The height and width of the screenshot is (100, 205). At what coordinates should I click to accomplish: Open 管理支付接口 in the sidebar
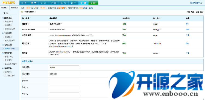point(10,49)
